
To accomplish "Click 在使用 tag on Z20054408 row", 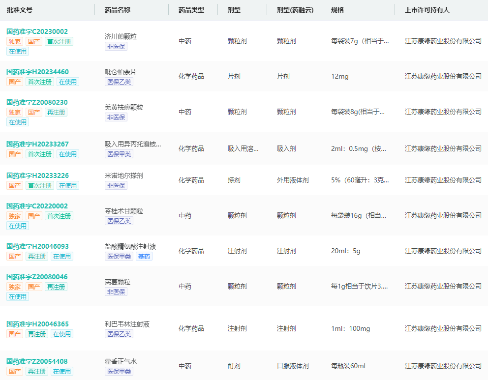I will 62,372.
